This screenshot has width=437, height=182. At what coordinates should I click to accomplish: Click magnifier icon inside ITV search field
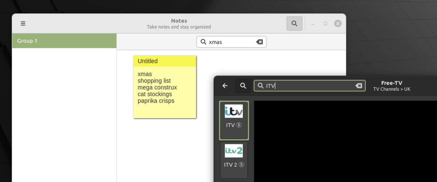(260, 86)
